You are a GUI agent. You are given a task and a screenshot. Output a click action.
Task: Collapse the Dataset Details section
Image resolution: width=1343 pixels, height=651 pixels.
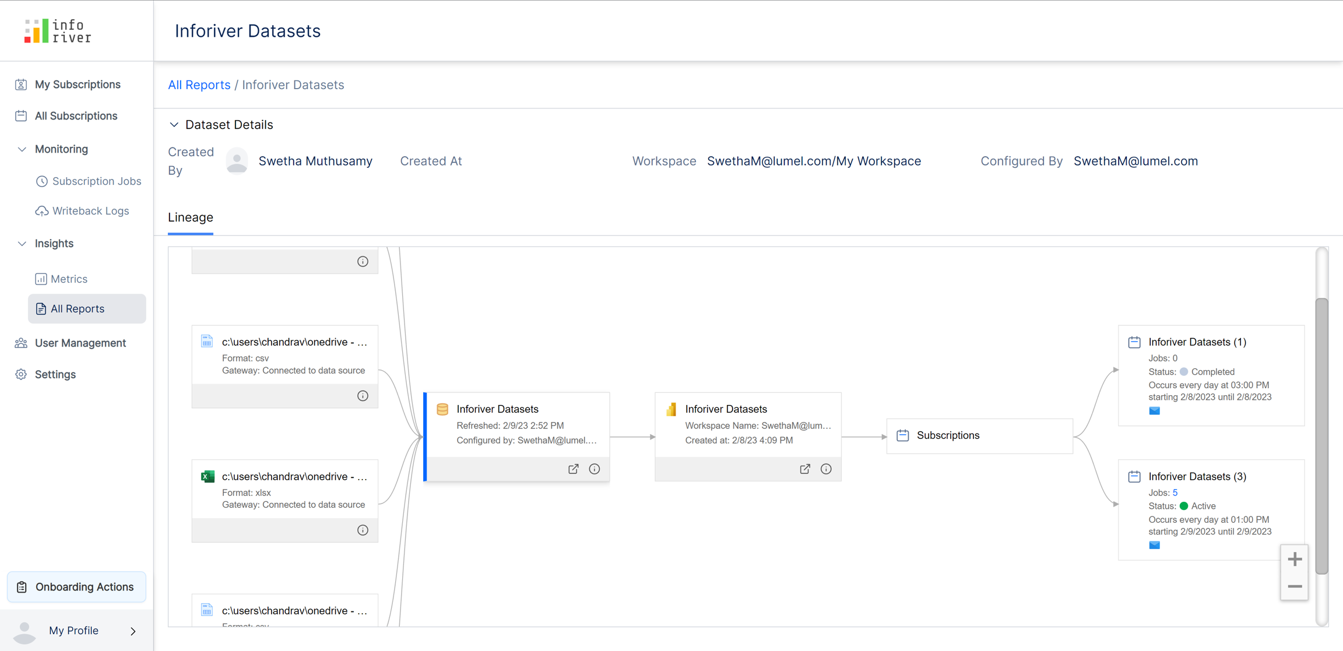pos(174,125)
